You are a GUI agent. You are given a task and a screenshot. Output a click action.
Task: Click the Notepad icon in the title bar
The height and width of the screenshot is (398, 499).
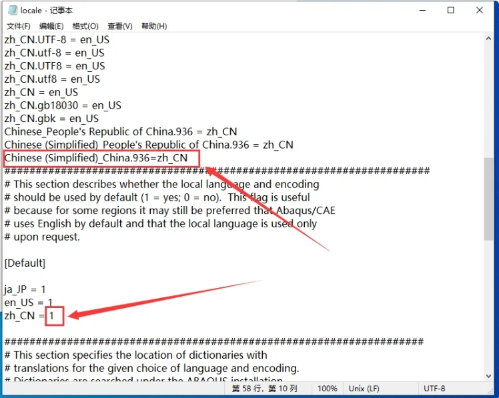point(13,11)
